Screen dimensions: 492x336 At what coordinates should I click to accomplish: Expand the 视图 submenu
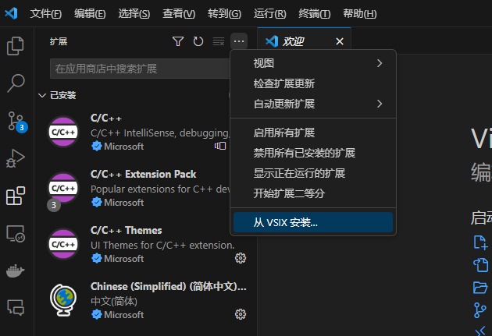[x=313, y=63]
